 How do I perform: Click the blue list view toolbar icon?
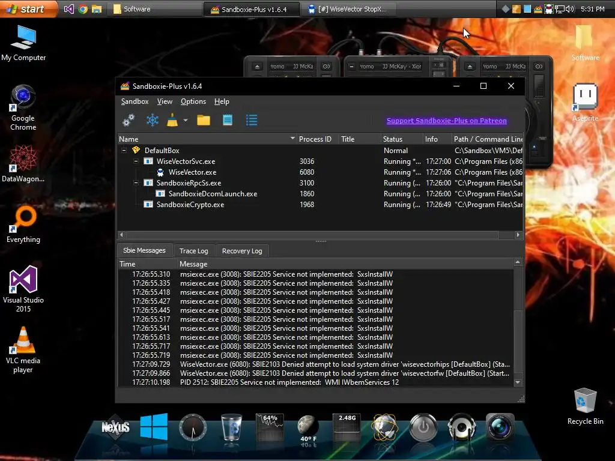click(252, 120)
